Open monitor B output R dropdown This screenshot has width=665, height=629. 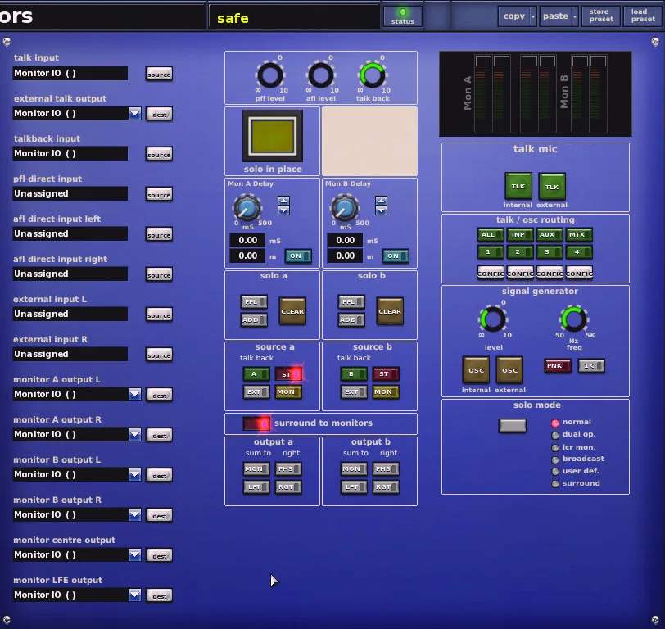(135, 515)
